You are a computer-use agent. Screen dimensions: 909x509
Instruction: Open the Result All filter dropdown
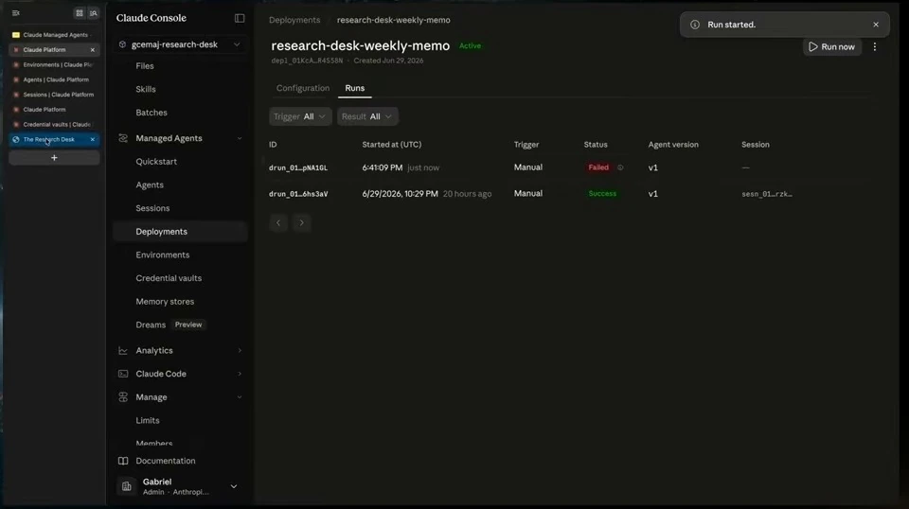[367, 116]
